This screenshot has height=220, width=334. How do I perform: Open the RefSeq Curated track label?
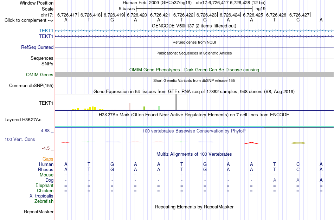click(37, 47)
